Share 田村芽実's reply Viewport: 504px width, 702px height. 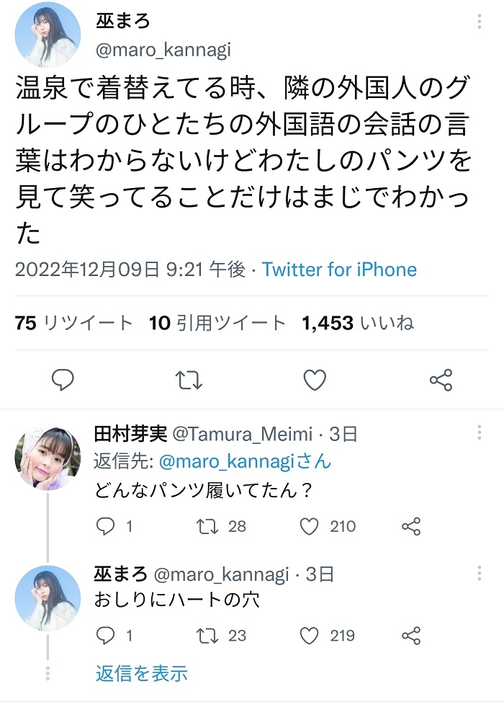411,526
